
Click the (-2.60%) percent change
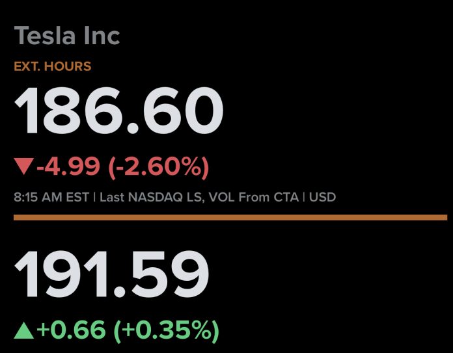(x=158, y=167)
